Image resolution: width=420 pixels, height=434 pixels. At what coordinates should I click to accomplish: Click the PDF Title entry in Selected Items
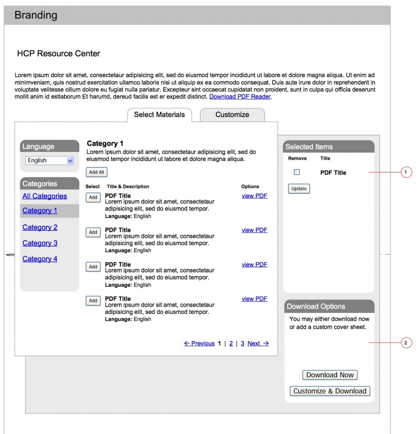(x=333, y=173)
